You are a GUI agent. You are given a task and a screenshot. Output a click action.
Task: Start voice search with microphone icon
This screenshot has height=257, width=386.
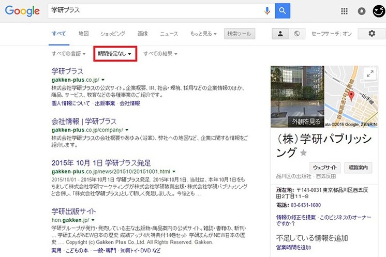click(267, 11)
